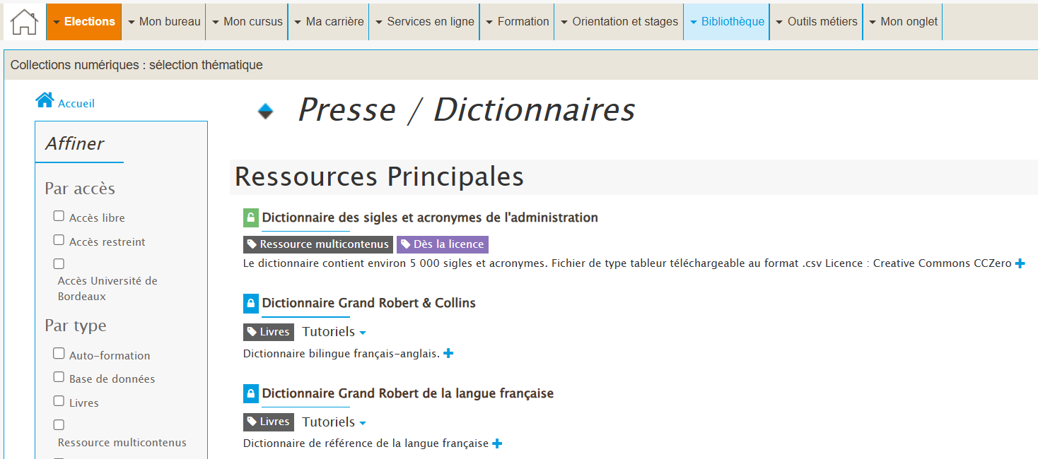
Task: Click plus icon after Dictionnaire bilingue français-anglais
Action: (448, 353)
